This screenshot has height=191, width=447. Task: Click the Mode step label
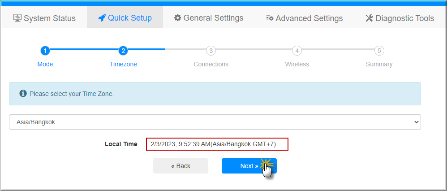point(45,64)
